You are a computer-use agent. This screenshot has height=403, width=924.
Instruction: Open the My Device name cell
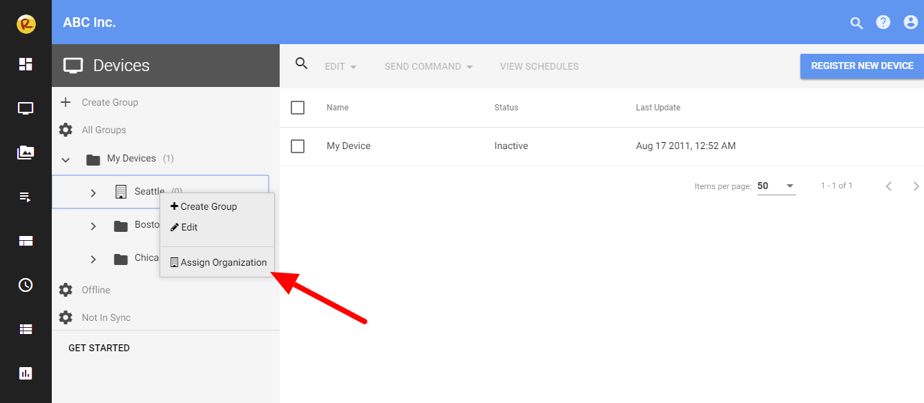[x=348, y=146]
